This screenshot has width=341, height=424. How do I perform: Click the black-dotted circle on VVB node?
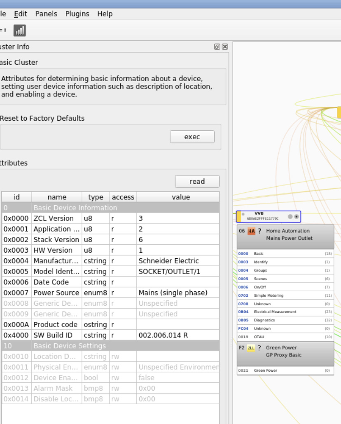click(297, 217)
